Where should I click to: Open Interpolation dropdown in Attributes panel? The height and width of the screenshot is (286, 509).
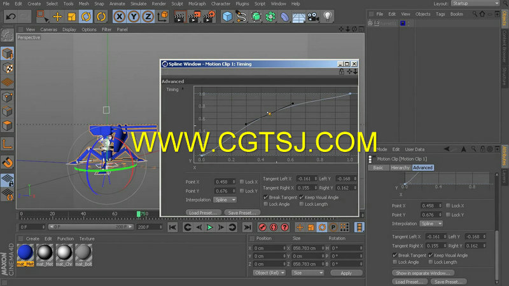coord(431,224)
